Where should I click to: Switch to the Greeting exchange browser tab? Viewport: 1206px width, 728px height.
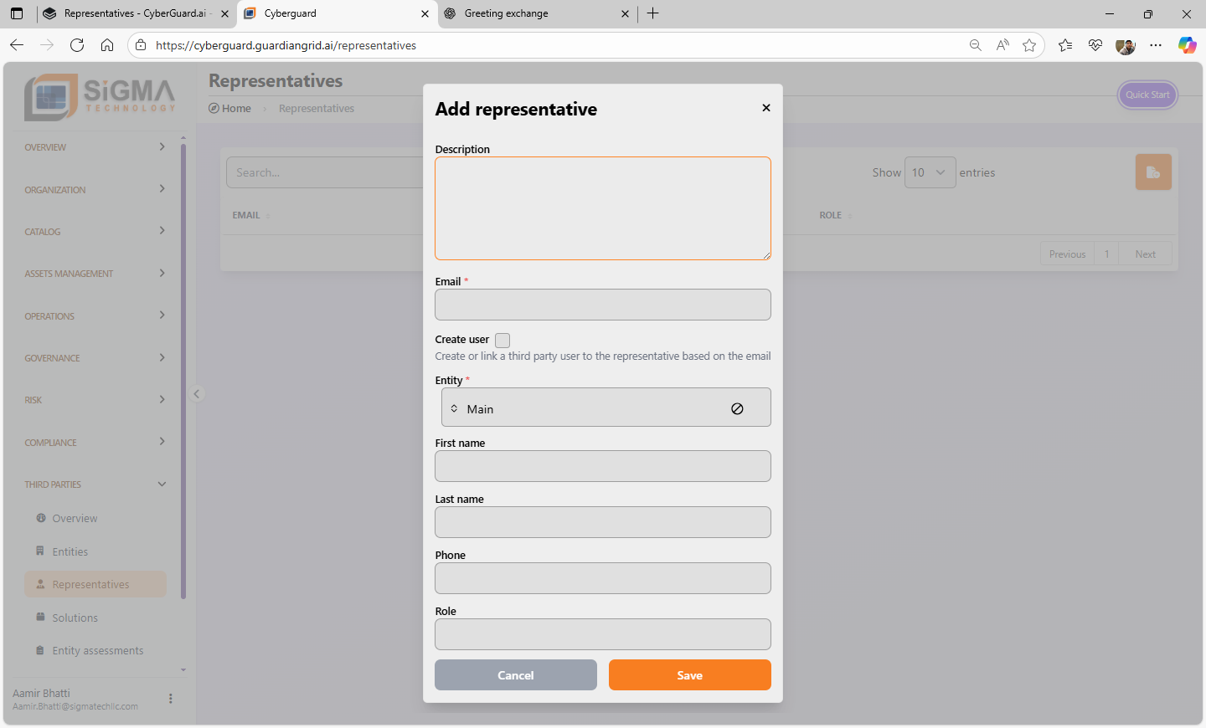tap(536, 13)
